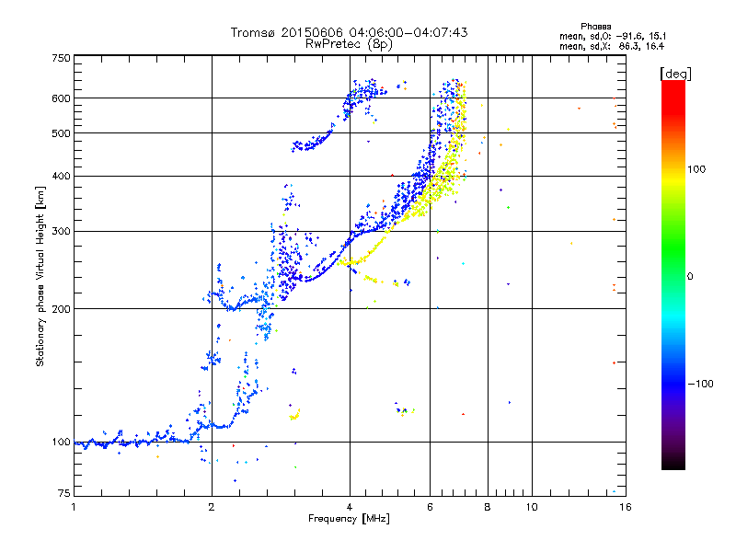Click the colorbar '0' tick label
The image size is (736, 552).
690,277
